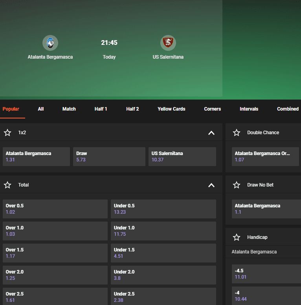301x305 pixels.
Task: Open the Corners tab
Action: [x=213, y=109]
